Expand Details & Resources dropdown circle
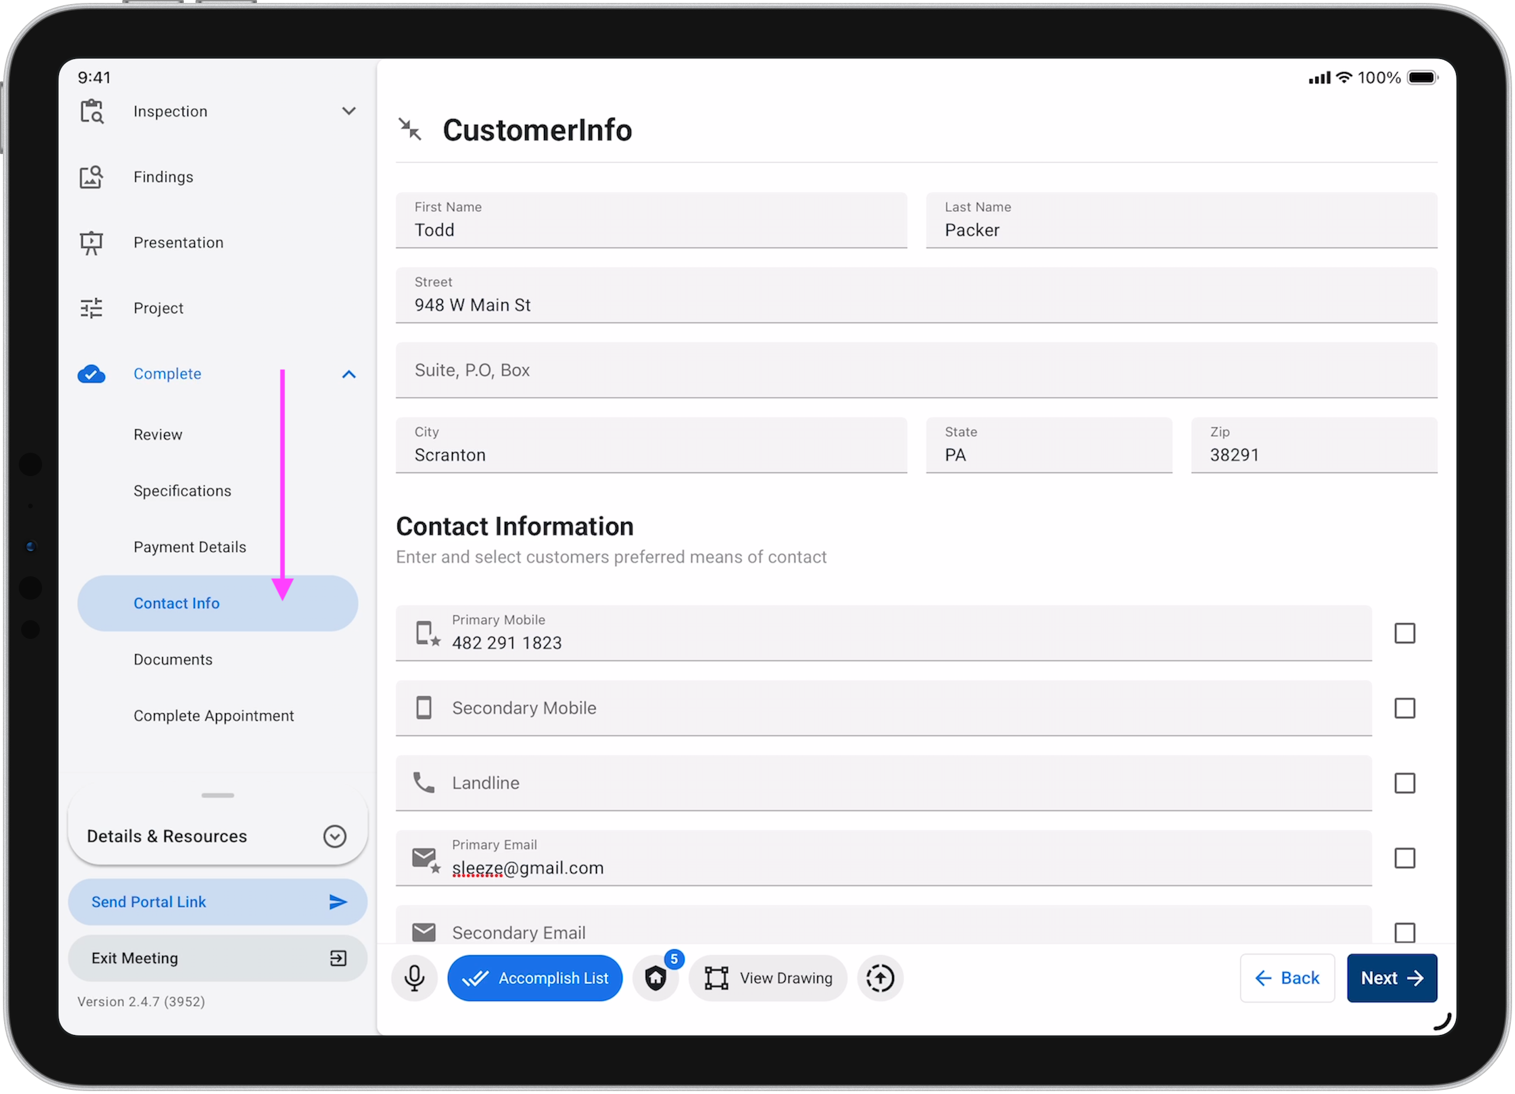1515x1094 pixels. [335, 836]
